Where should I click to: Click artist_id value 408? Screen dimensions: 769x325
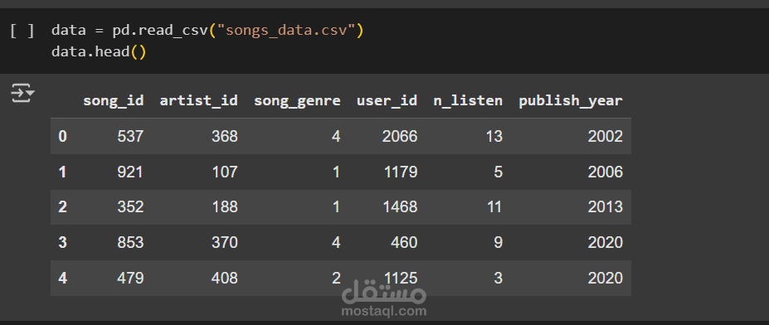[x=225, y=279]
